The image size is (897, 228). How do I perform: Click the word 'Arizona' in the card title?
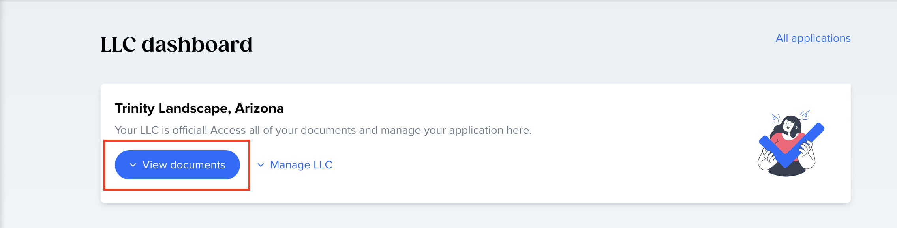coord(259,108)
